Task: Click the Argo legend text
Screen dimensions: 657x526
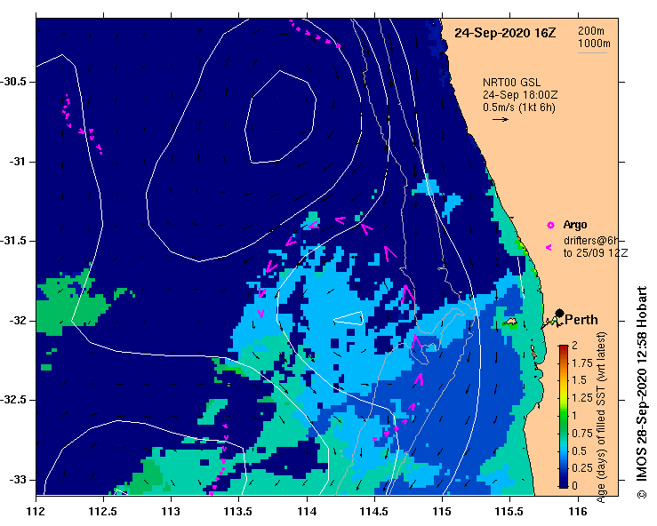Action: pos(575,225)
